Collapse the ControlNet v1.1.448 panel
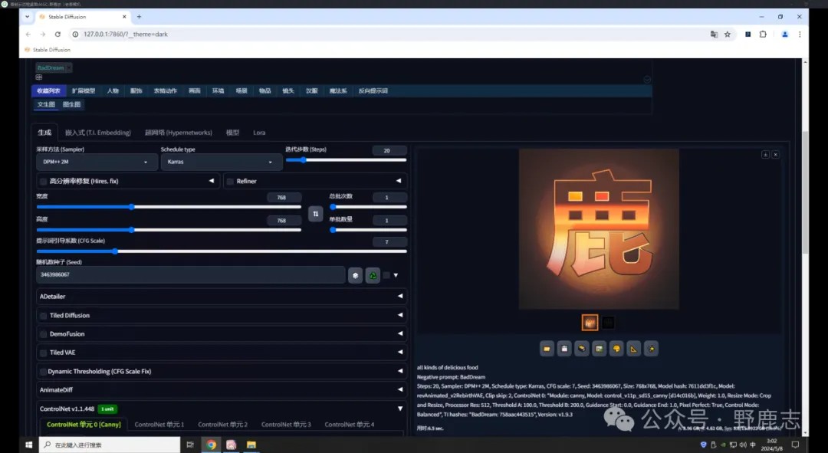Screen dimensions: 828x453 (399, 409)
